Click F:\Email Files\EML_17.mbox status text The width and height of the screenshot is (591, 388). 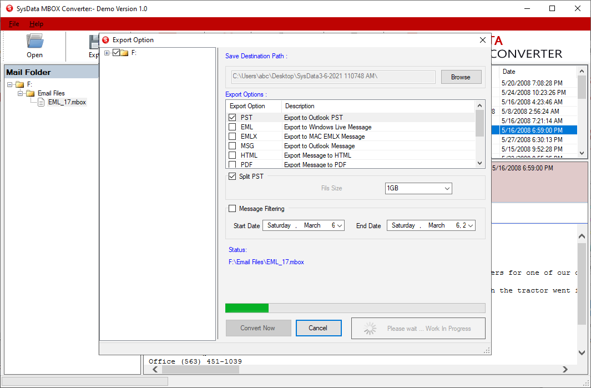(x=266, y=262)
